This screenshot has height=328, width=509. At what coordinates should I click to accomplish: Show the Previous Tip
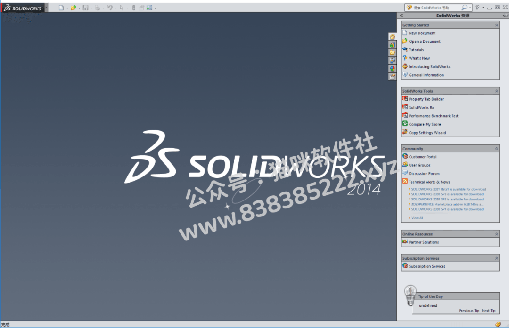coord(469,311)
